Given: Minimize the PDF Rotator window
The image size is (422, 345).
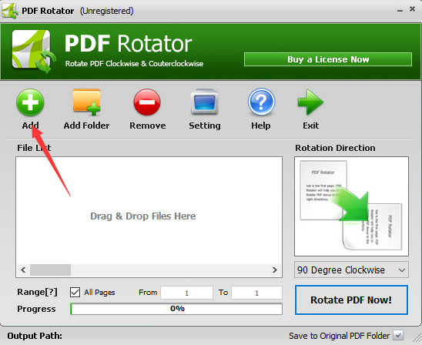Looking at the screenshot, I should (x=400, y=10).
